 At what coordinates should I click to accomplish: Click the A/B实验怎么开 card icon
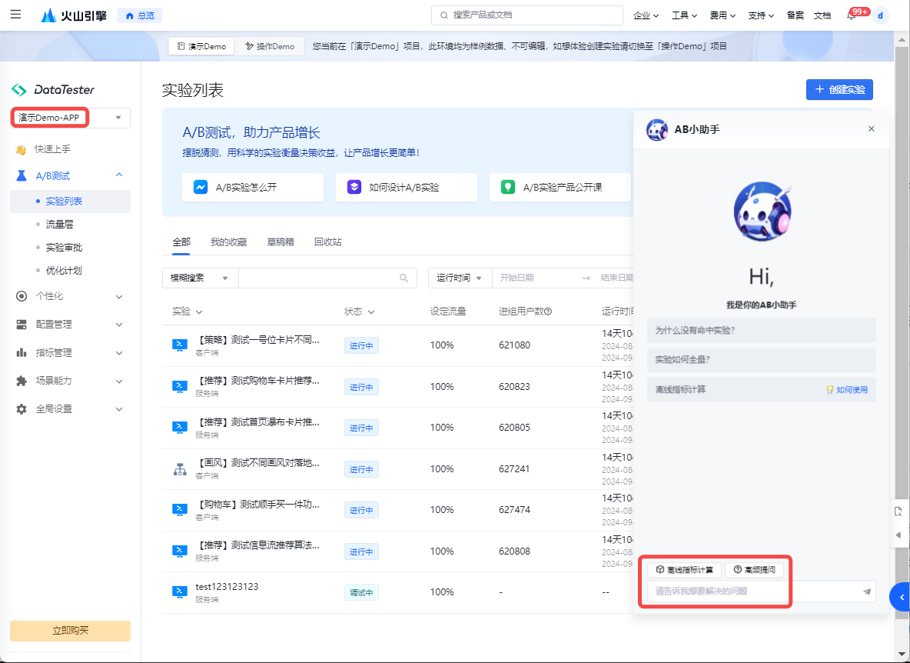tap(200, 187)
